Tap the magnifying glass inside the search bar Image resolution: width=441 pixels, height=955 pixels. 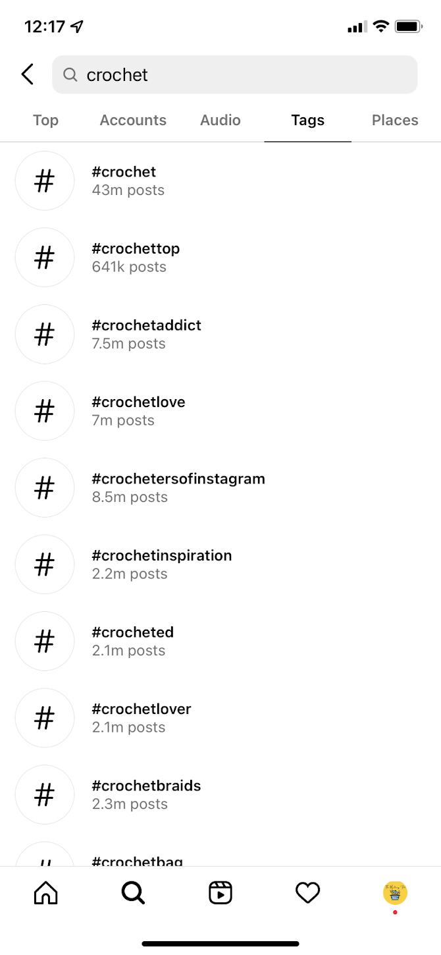(70, 74)
